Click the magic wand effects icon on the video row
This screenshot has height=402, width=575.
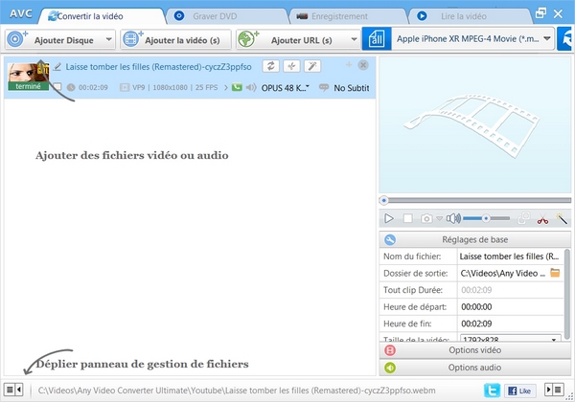click(x=312, y=66)
